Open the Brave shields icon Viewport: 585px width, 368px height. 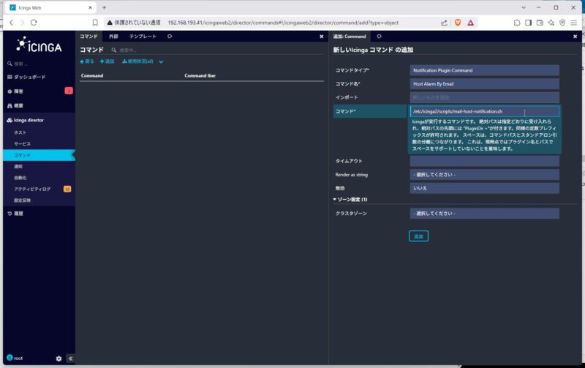click(x=458, y=23)
